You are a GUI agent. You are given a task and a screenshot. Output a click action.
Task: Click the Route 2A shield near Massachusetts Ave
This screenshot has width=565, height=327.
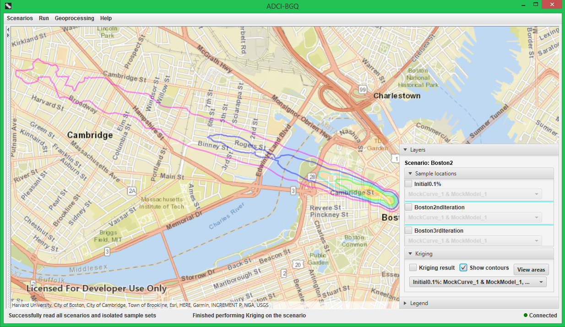(132, 191)
